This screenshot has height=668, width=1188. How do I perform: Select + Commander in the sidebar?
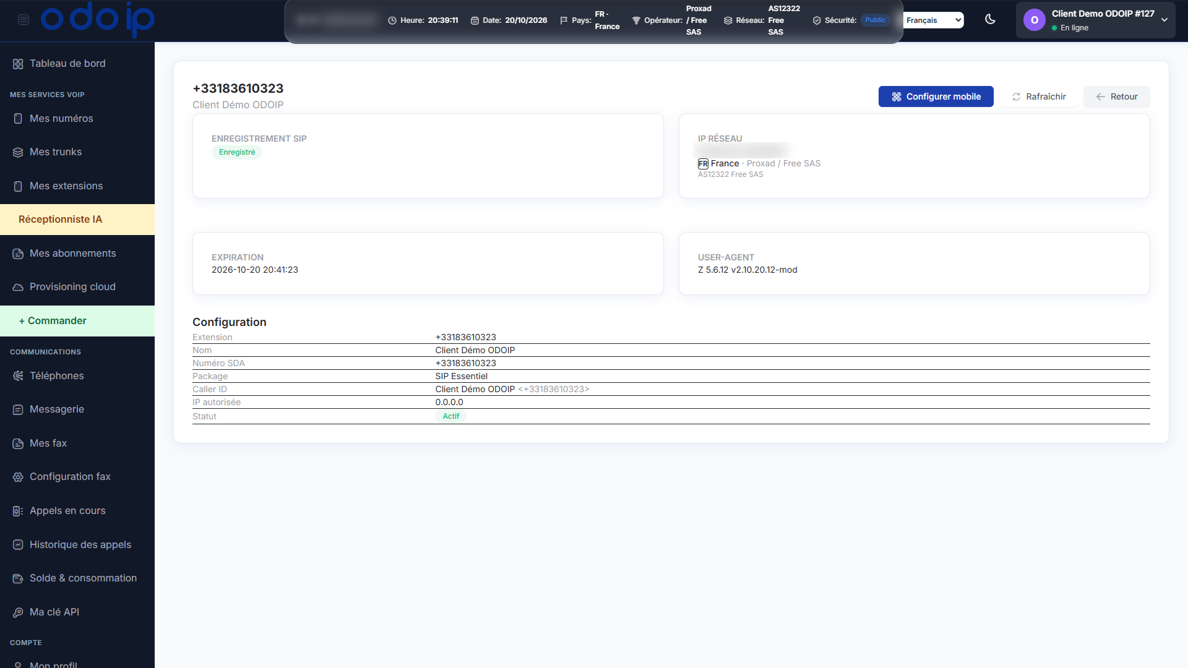pyautogui.click(x=77, y=321)
